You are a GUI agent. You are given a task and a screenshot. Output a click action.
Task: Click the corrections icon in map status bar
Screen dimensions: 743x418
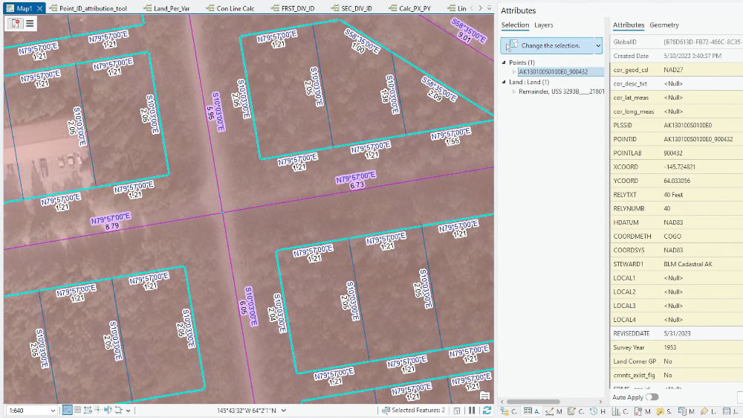[108, 410]
